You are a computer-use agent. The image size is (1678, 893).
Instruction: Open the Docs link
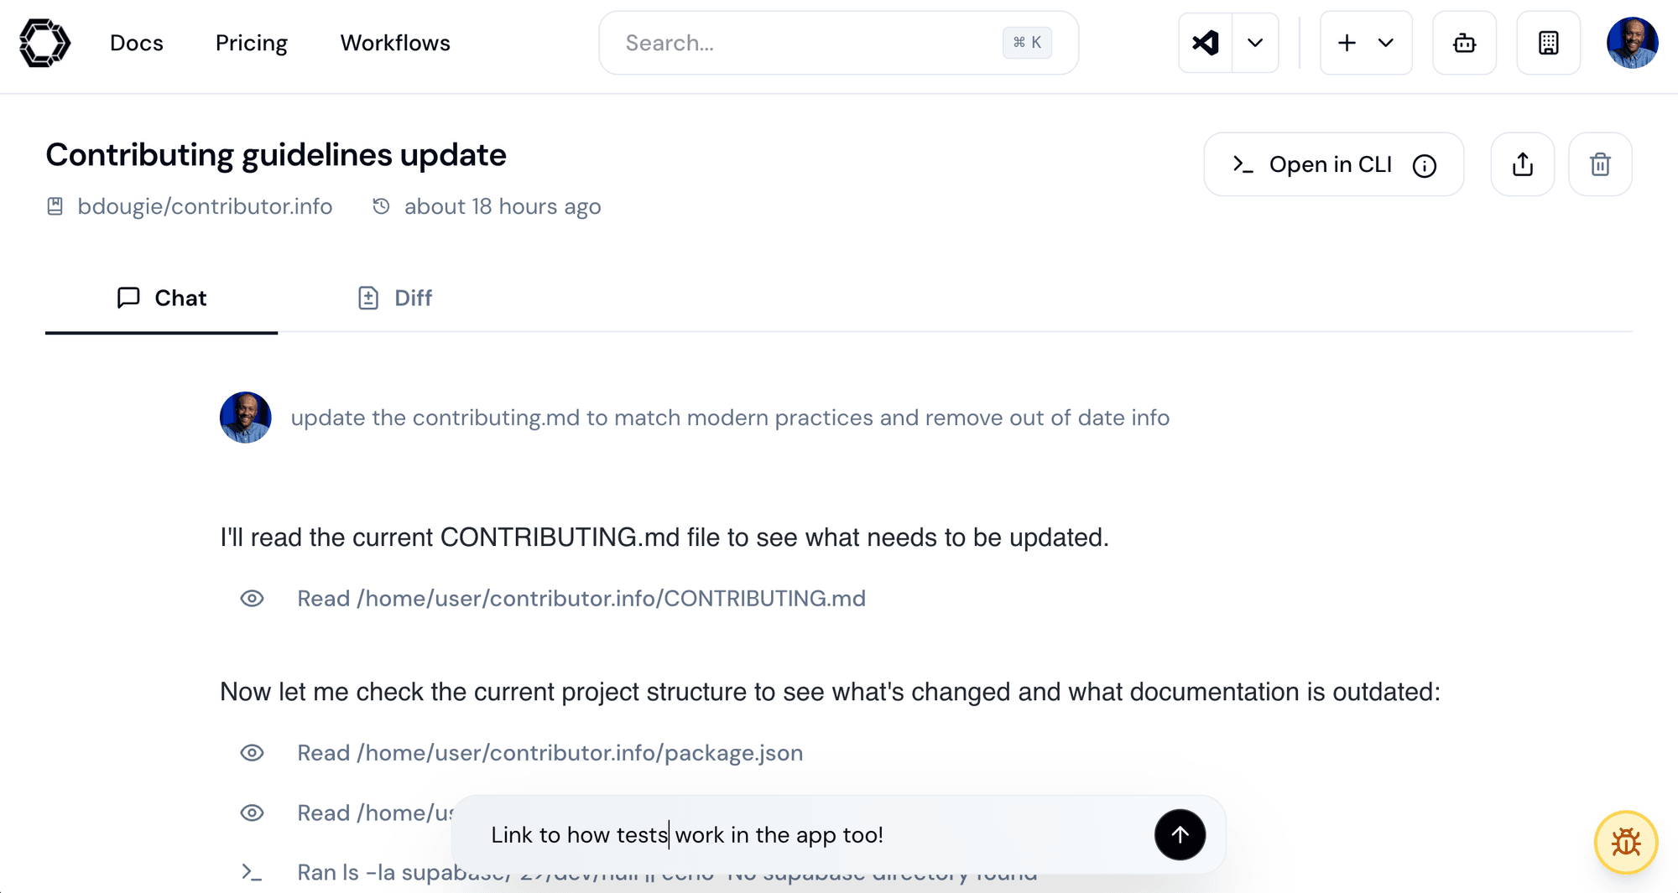pos(137,43)
